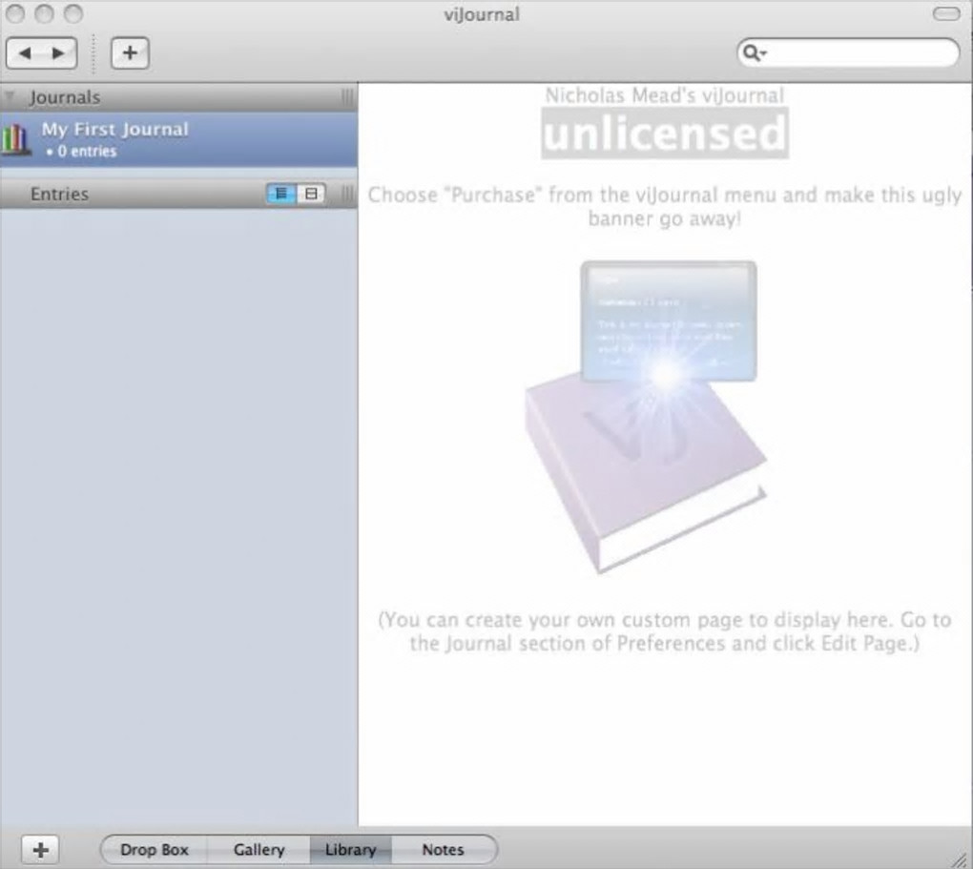Select the My First Journal row
The height and width of the screenshot is (869, 973).
[x=178, y=139]
